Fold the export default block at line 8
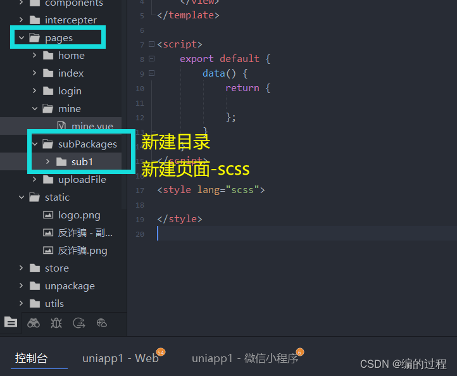Viewport: 457px width, 376px height. [x=151, y=59]
